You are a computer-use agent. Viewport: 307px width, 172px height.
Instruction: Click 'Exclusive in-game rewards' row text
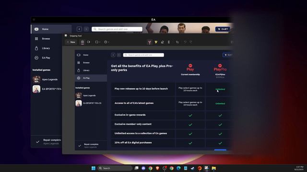click(130, 115)
